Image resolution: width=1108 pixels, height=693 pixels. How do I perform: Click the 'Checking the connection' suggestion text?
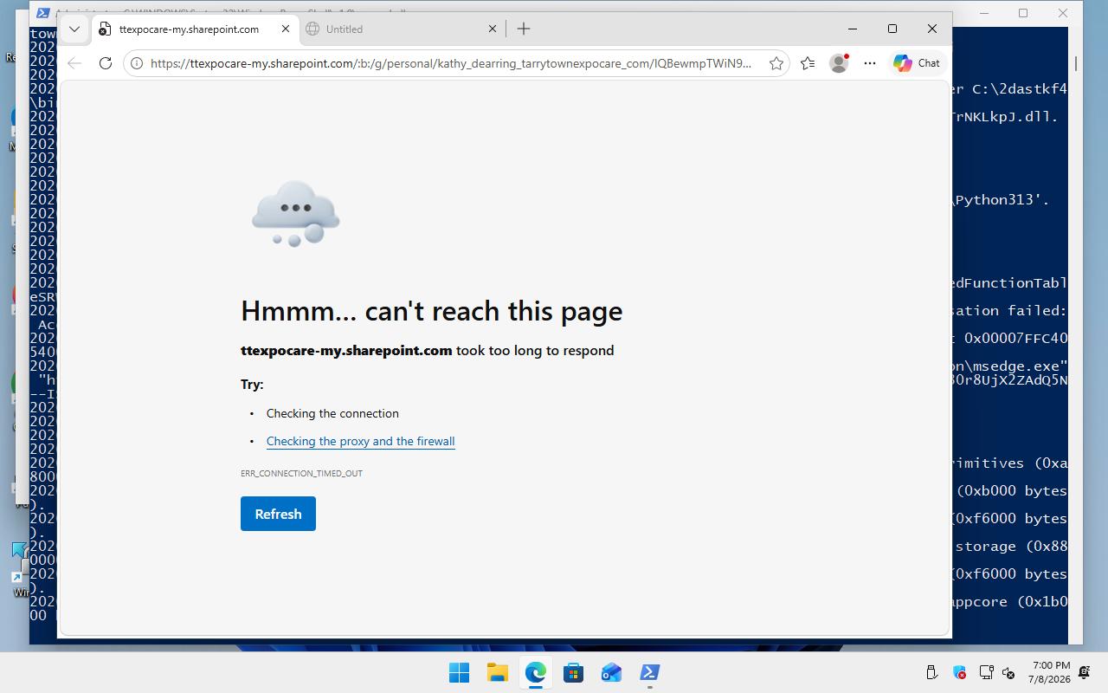(x=332, y=413)
